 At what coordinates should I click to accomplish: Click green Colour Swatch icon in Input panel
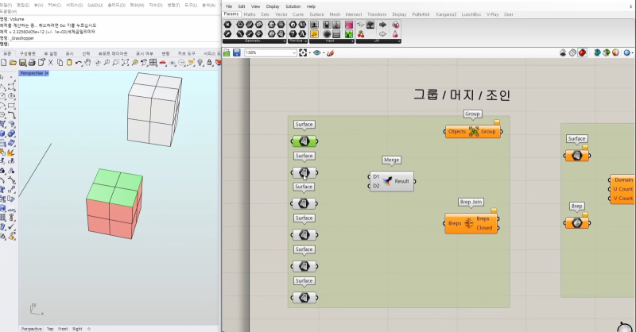(349, 34)
